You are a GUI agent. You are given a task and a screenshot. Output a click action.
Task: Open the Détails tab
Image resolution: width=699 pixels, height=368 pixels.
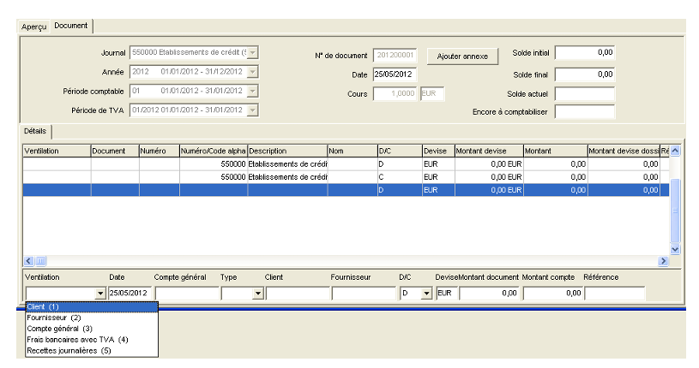coord(35,131)
